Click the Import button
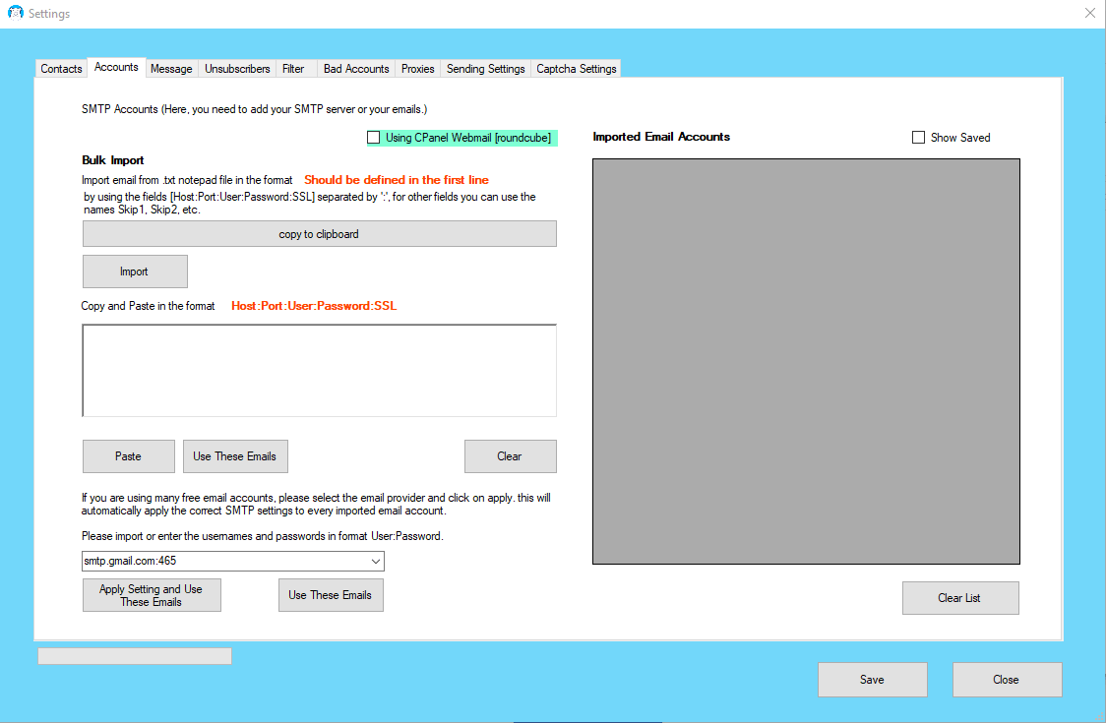This screenshot has width=1106, height=723. (135, 271)
